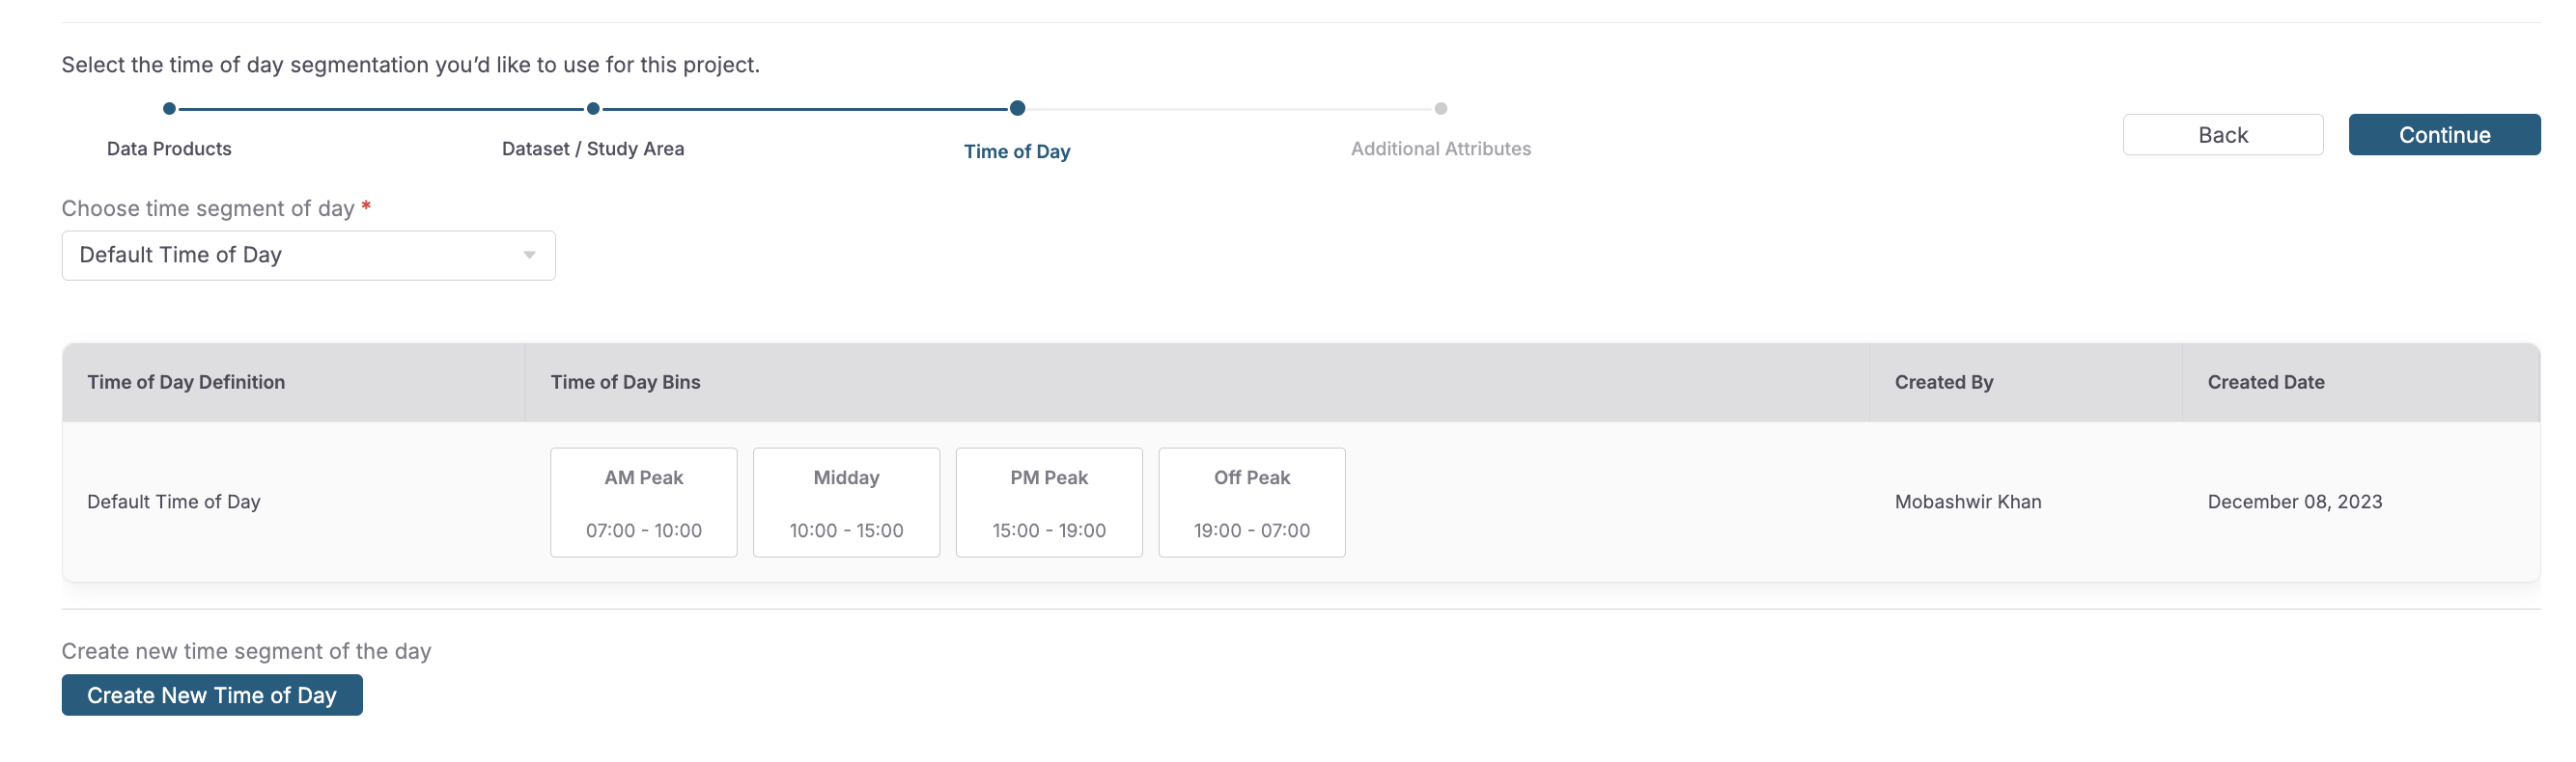
Task: Click the Dataset / Study Area step dot
Action: click(x=593, y=109)
